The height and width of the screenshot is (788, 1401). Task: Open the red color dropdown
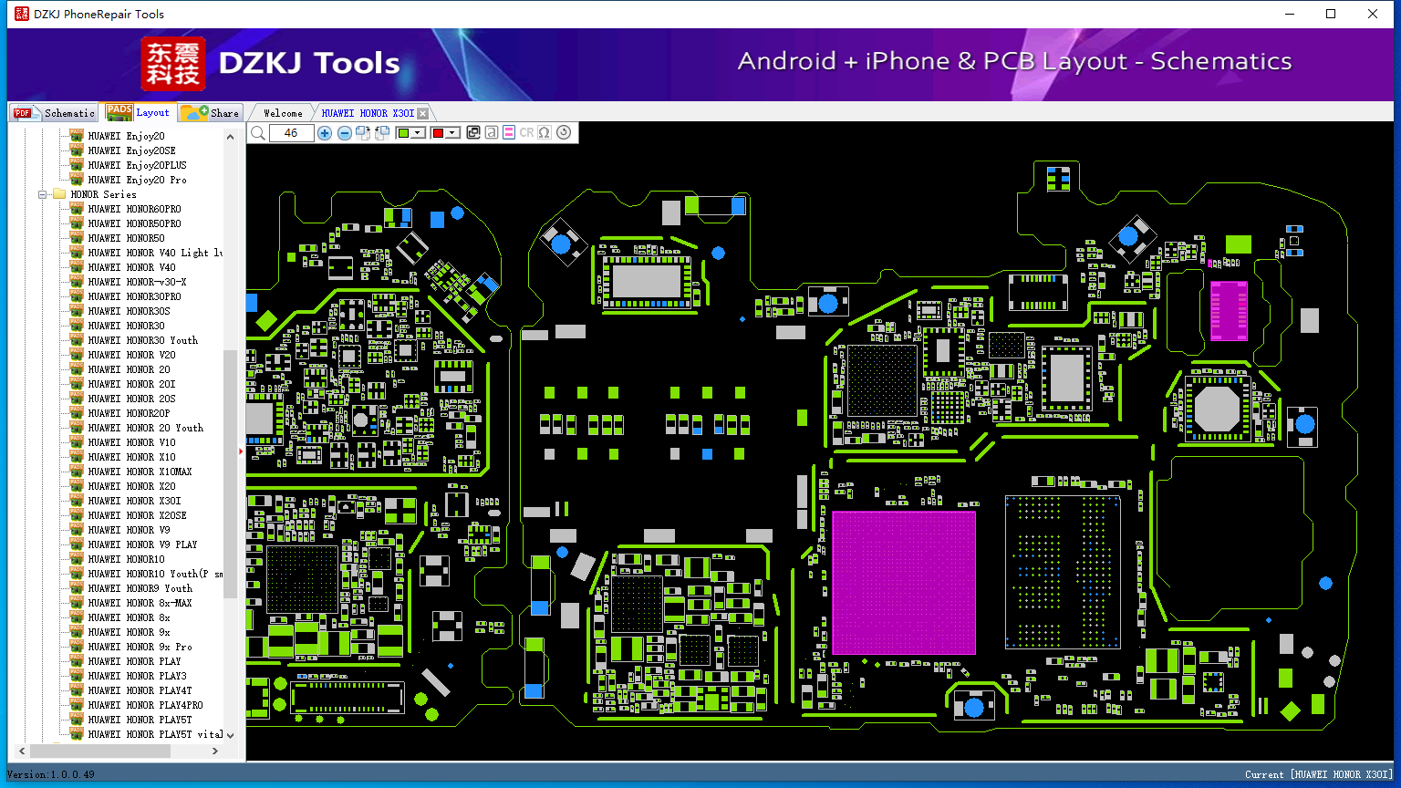(451, 133)
